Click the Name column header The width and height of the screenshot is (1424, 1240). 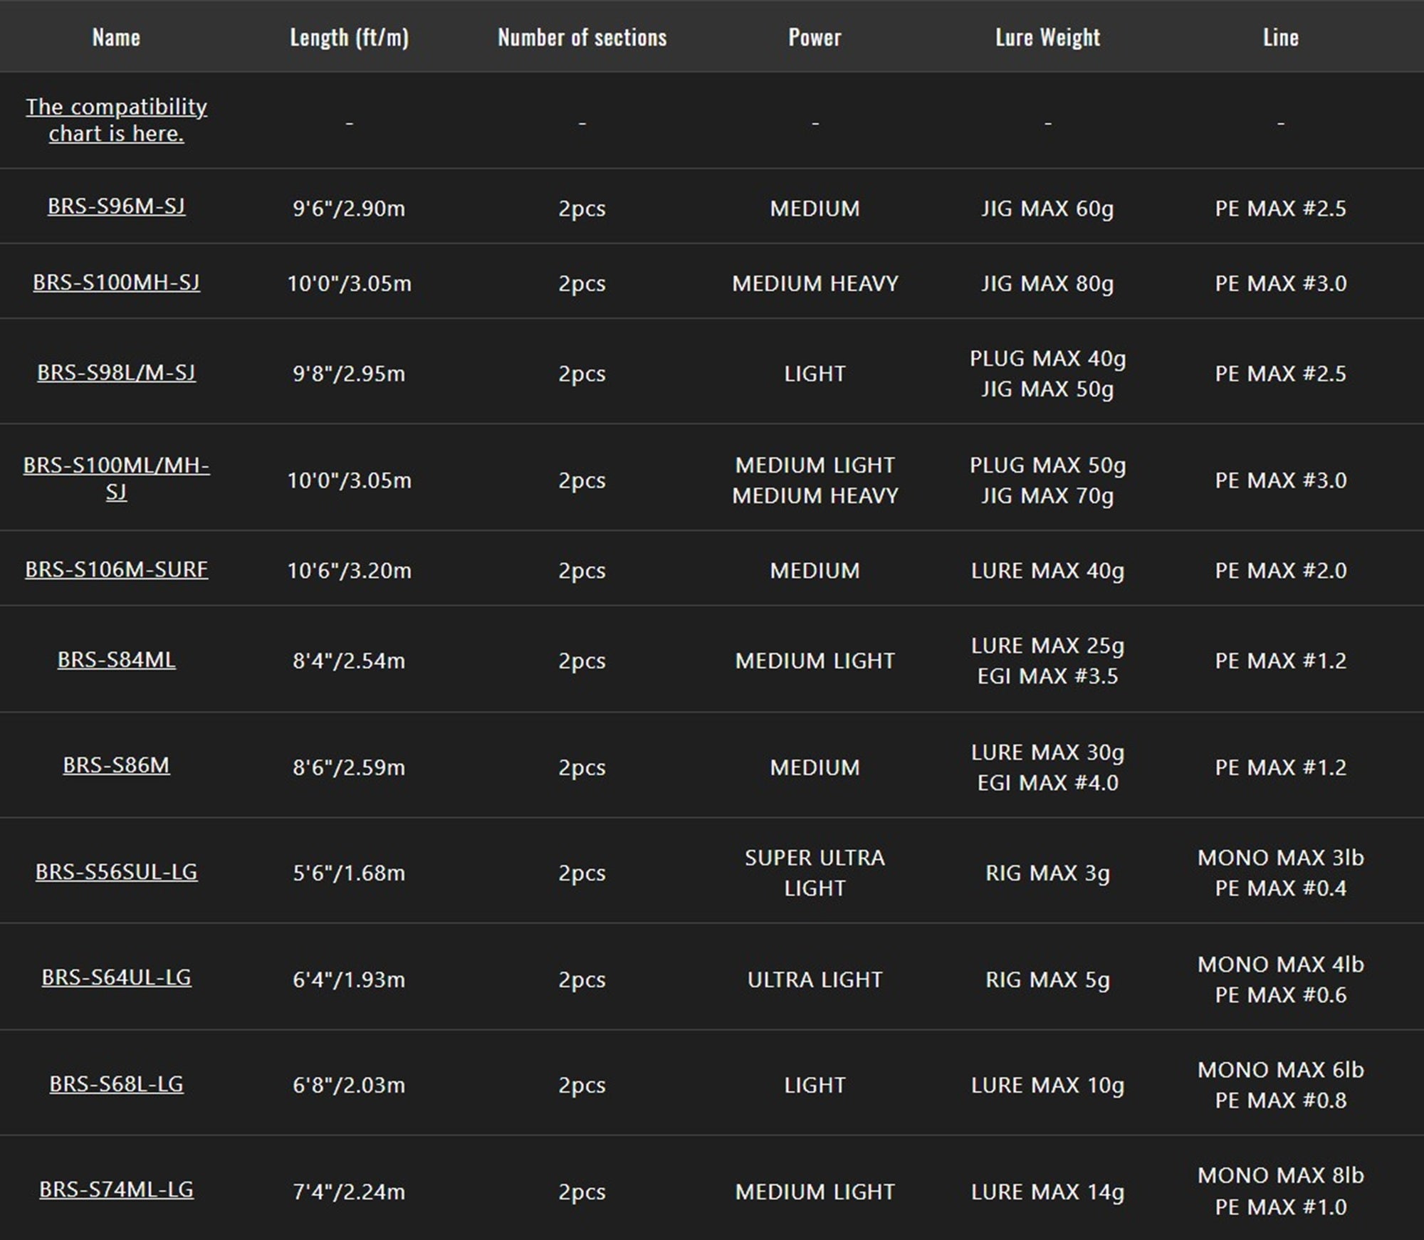(116, 37)
